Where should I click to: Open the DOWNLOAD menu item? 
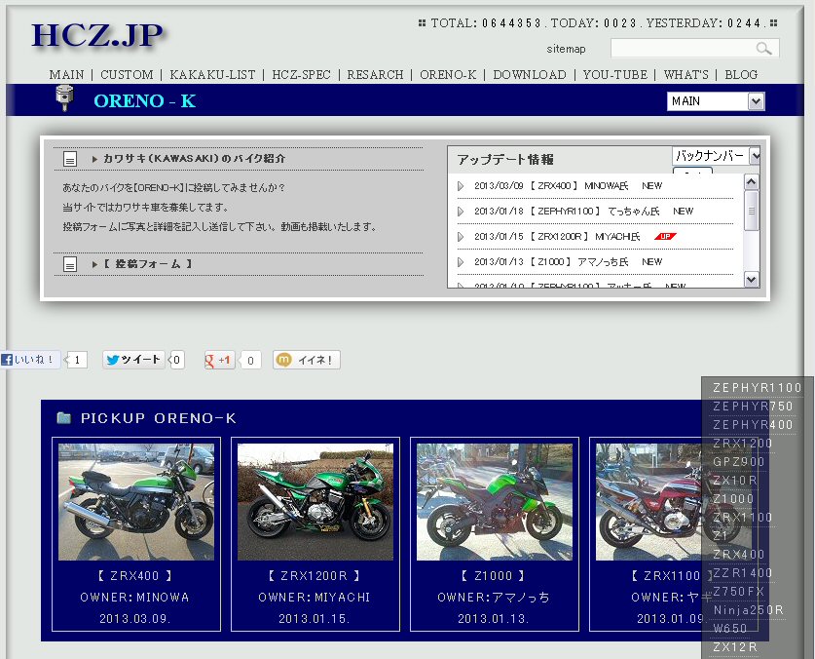[x=530, y=74]
